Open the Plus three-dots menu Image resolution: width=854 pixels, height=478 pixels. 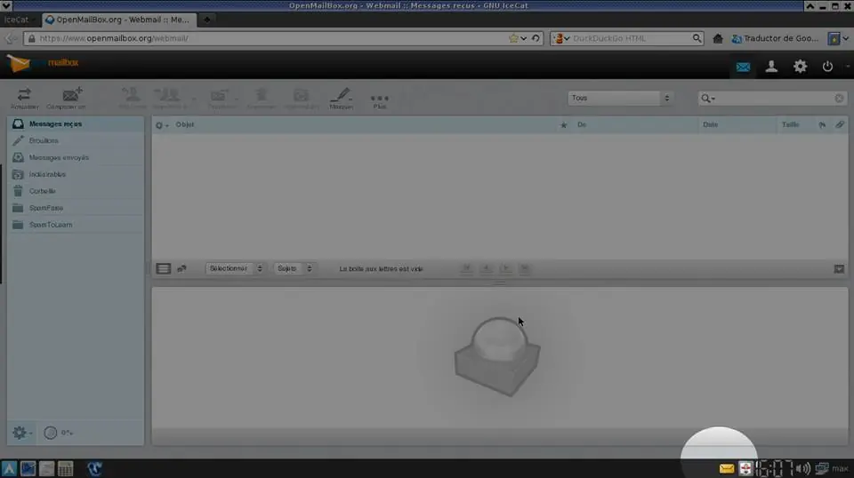coord(380,100)
